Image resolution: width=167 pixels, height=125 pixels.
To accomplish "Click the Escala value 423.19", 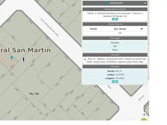I will [x=118, y=71].
